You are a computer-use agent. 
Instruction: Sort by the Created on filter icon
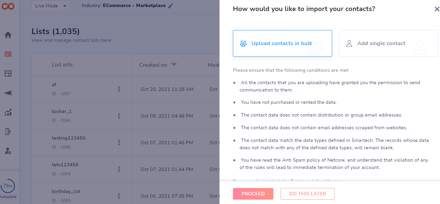174,65
